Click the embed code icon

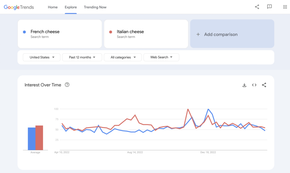pos(254,85)
